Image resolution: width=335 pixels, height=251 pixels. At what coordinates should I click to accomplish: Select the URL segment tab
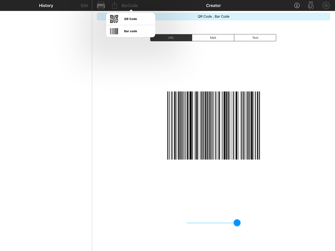tap(171, 37)
